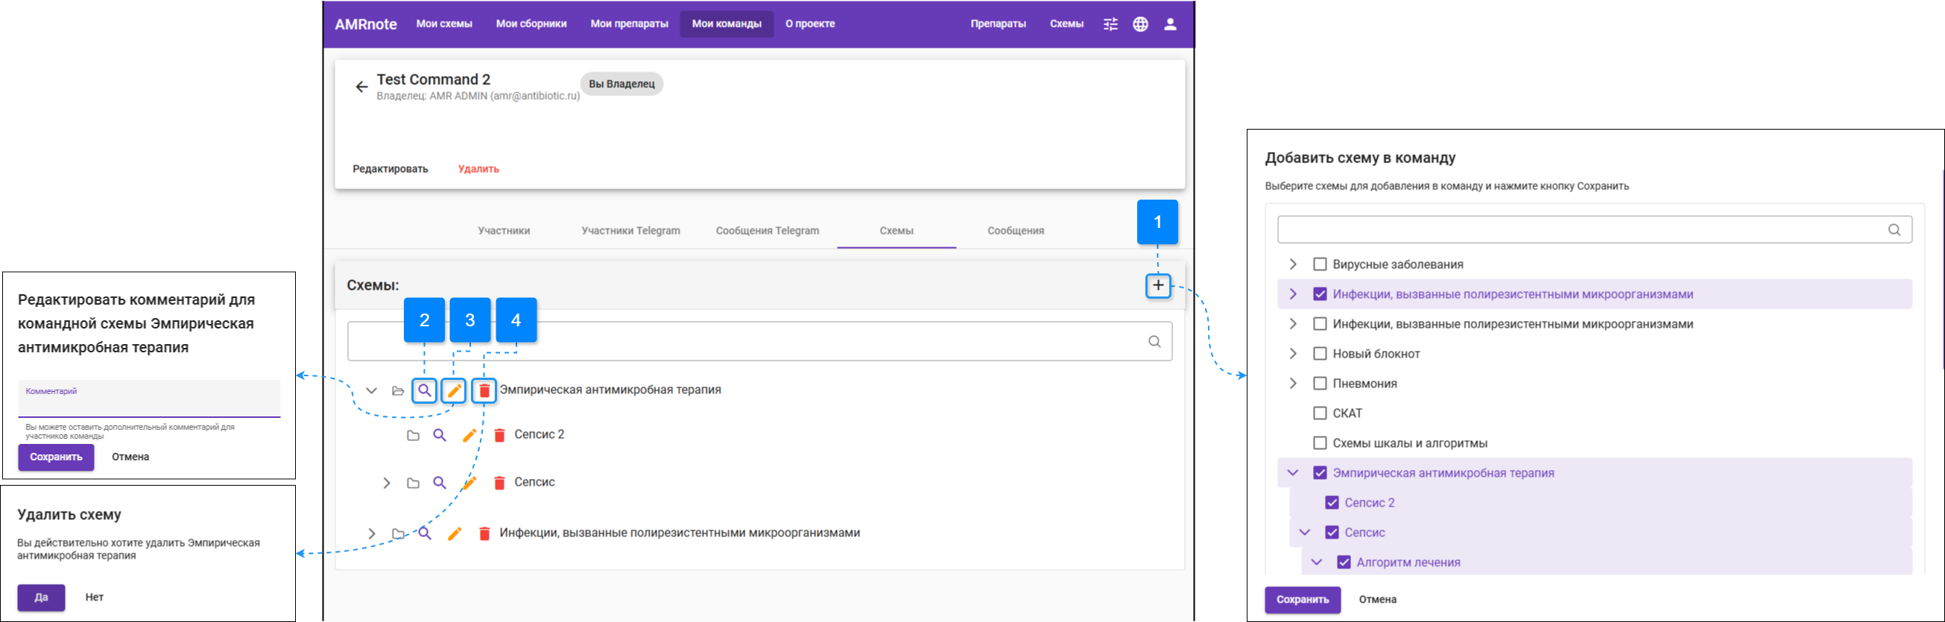Click the folder icon of Сепсис 2 row
This screenshot has height=622, width=1945.
(413, 436)
